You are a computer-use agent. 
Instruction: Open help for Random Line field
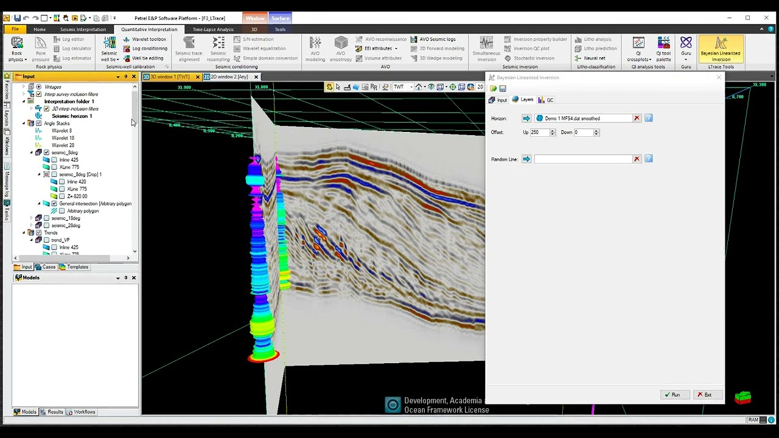point(649,159)
